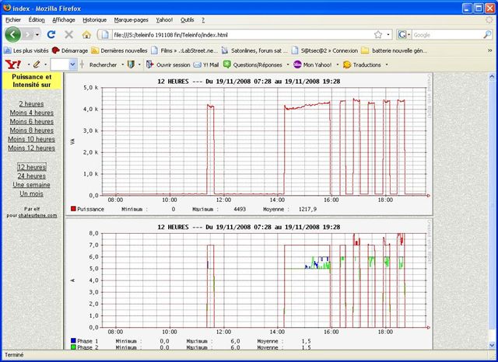
Task: Click the Stop loading icon
Action: tap(68, 35)
